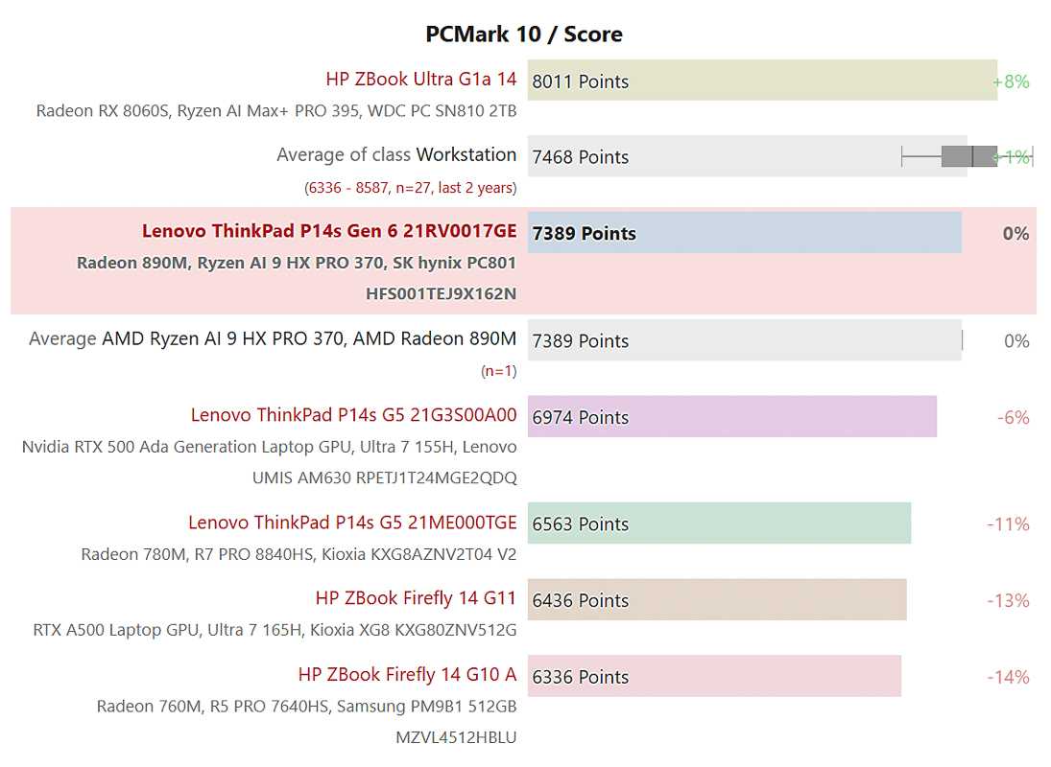This screenshot has height=767, width=1051.
Task: Click the highlighted 7389 Points blue bar
Action: point(745,233)
